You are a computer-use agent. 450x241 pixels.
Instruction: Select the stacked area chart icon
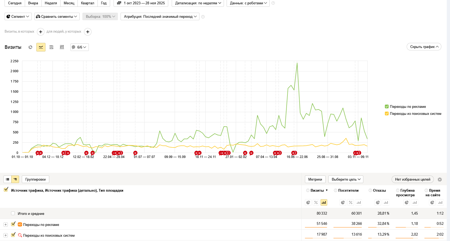(51, 47)
